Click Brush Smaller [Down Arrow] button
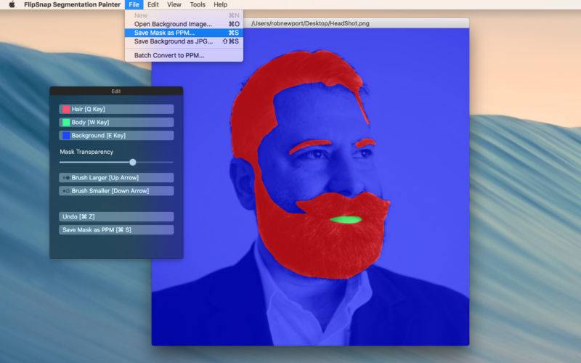581x363 pixels. coord(116,191)
